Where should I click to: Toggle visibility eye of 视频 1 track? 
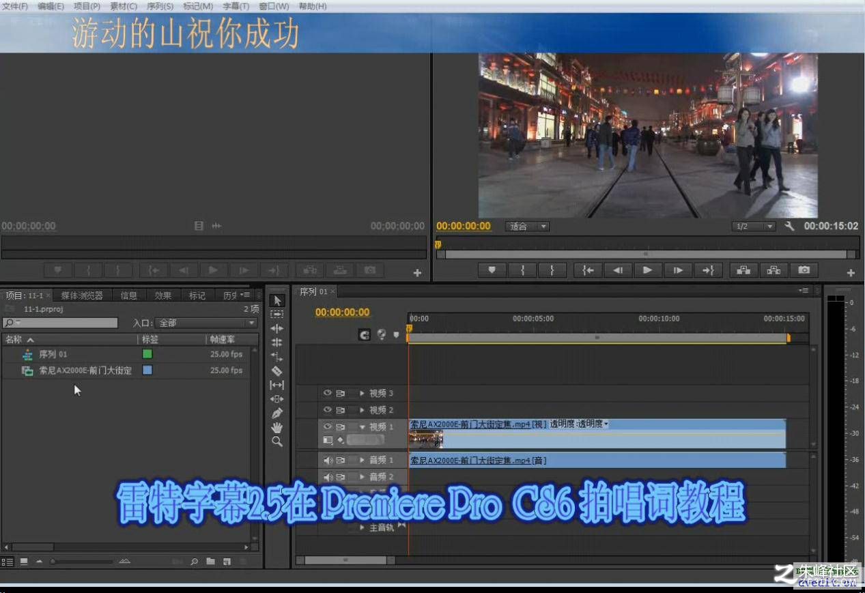click(x=327, y=426)
